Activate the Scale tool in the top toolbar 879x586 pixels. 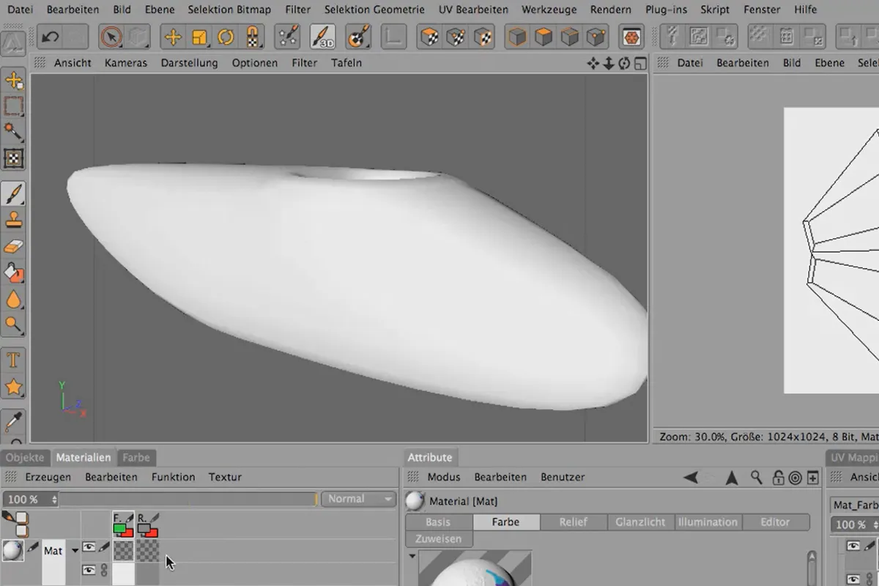[199, 37]
